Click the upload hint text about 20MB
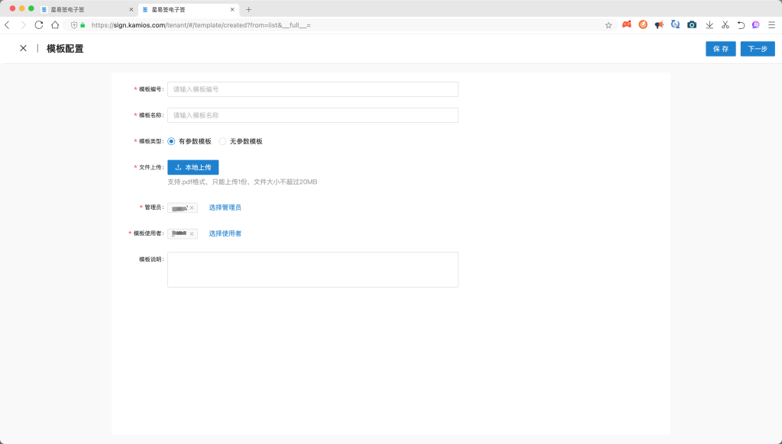The image size is (782, 444). pos(242,182)
